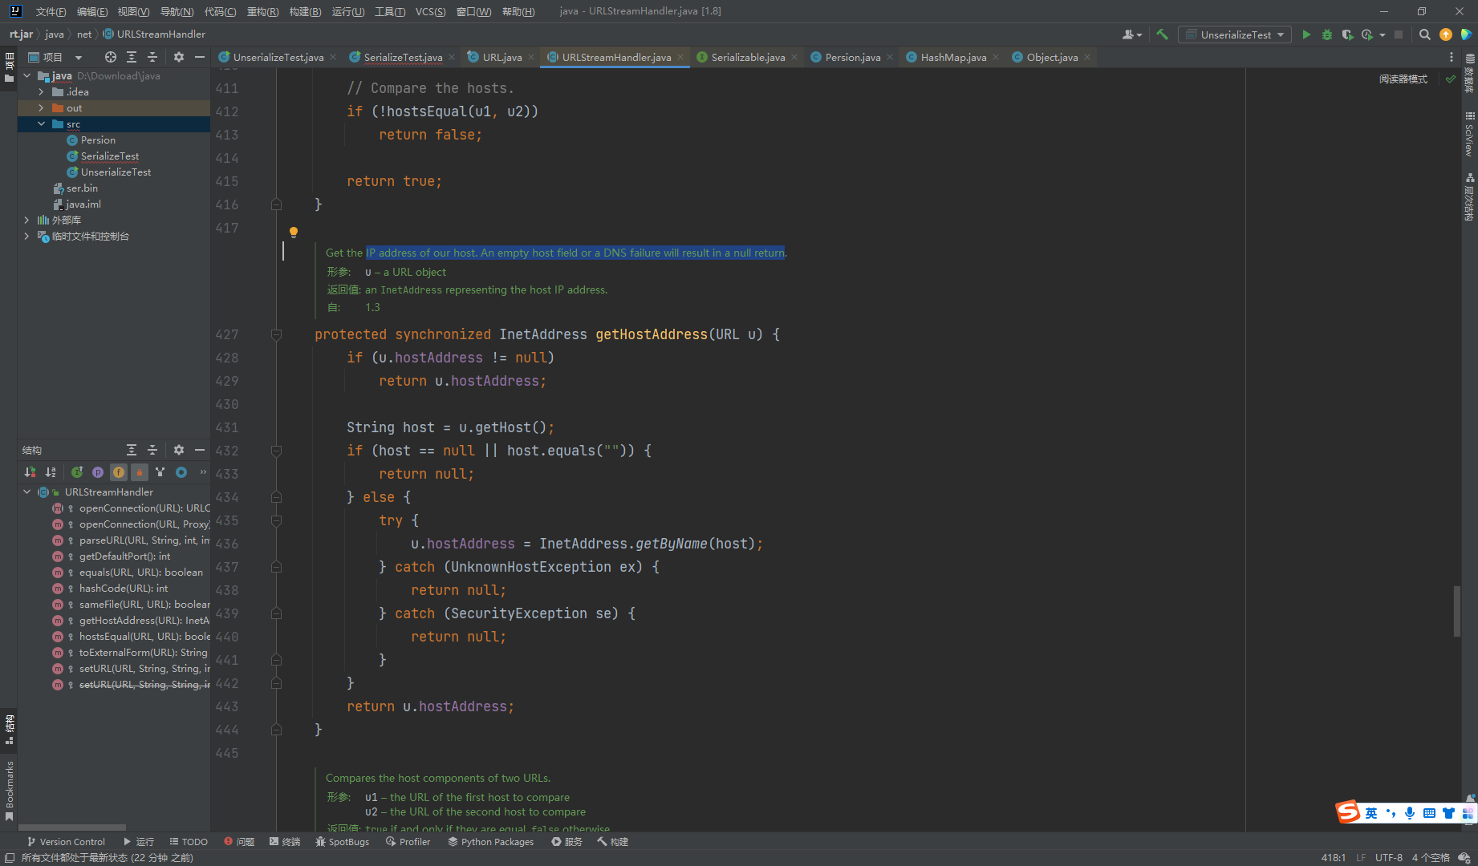Close the URLStreamHandler.java tab
This screenshot has width=1478, height=866.
pos(680,57)
